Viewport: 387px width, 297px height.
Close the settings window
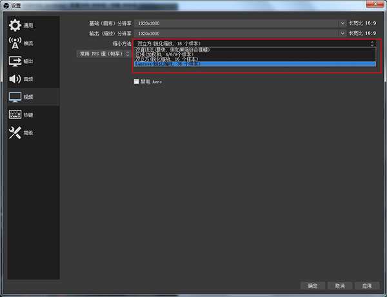click(375, 4)
